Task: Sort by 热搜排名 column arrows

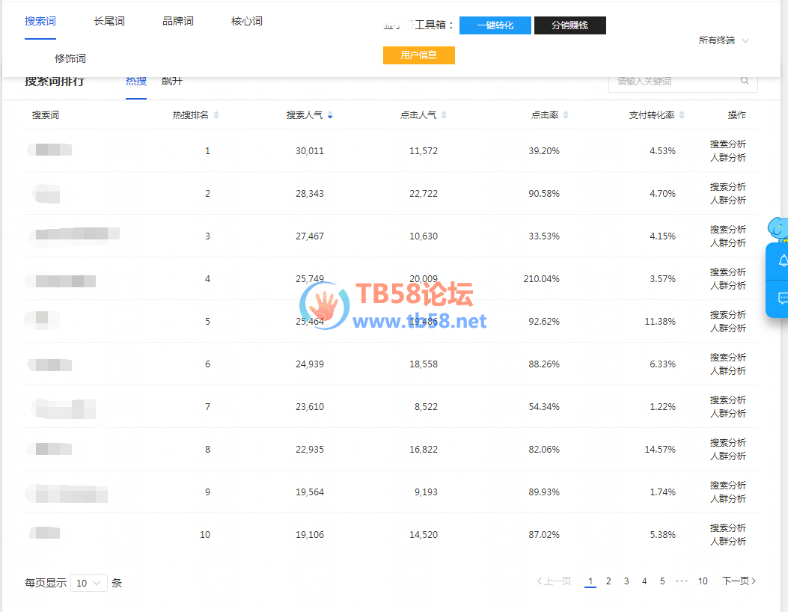Action: pos(216,115)
